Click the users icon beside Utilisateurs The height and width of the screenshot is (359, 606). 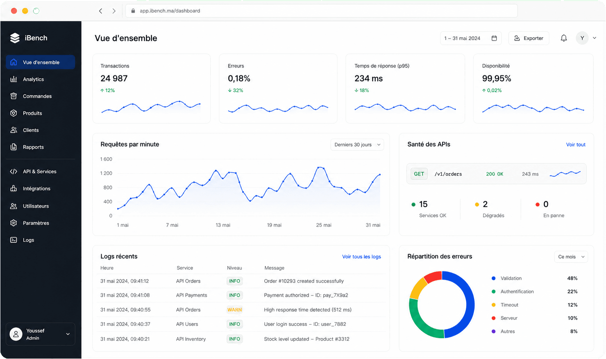point(14,206)
